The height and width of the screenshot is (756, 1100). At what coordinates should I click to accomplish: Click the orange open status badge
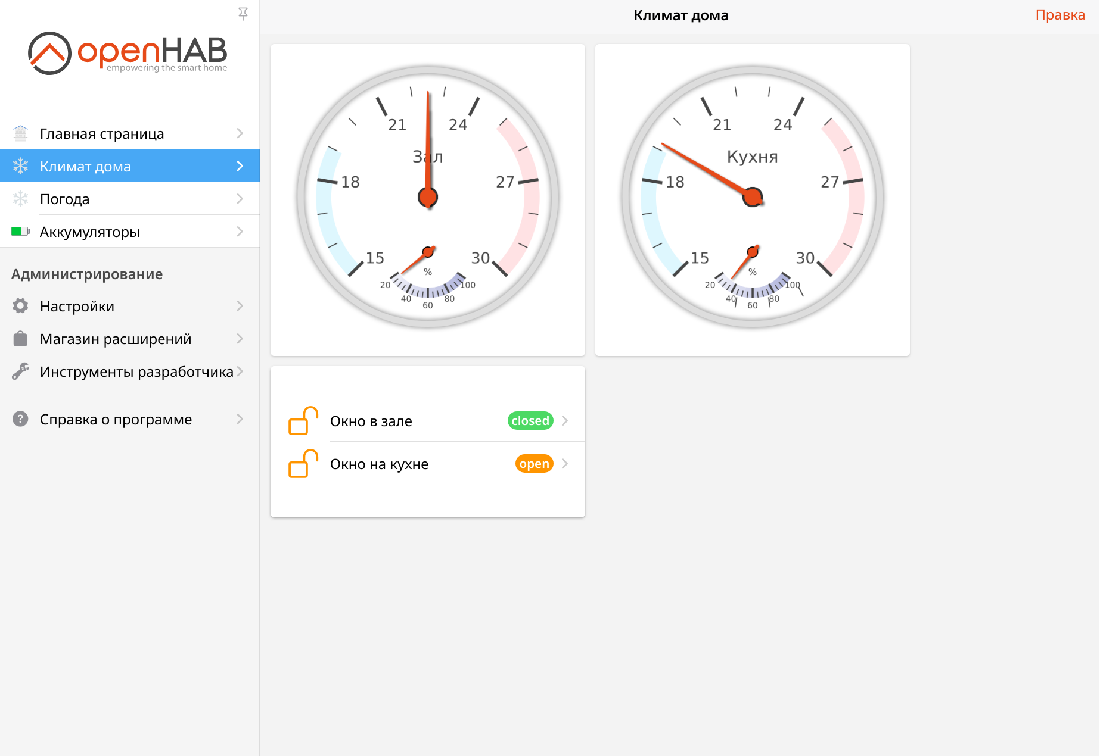click(x=534, y=464)
